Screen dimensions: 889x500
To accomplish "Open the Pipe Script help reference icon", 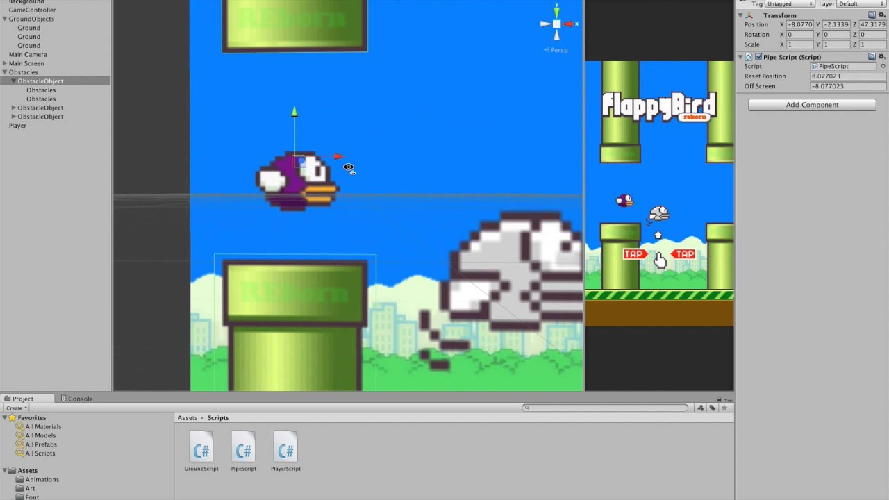I will pos(872,57).
